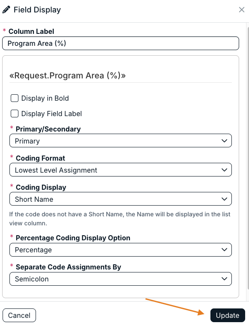This screenshot has width=249, height=326.
Task: Open the Lowest Level Assignment dropdown
Action: pos(120,170)
